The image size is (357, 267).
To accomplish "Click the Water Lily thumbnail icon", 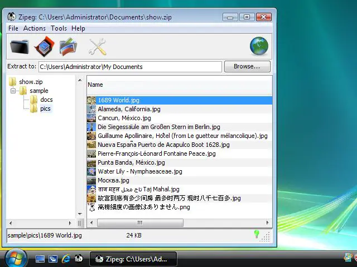I will click(91, 171).
